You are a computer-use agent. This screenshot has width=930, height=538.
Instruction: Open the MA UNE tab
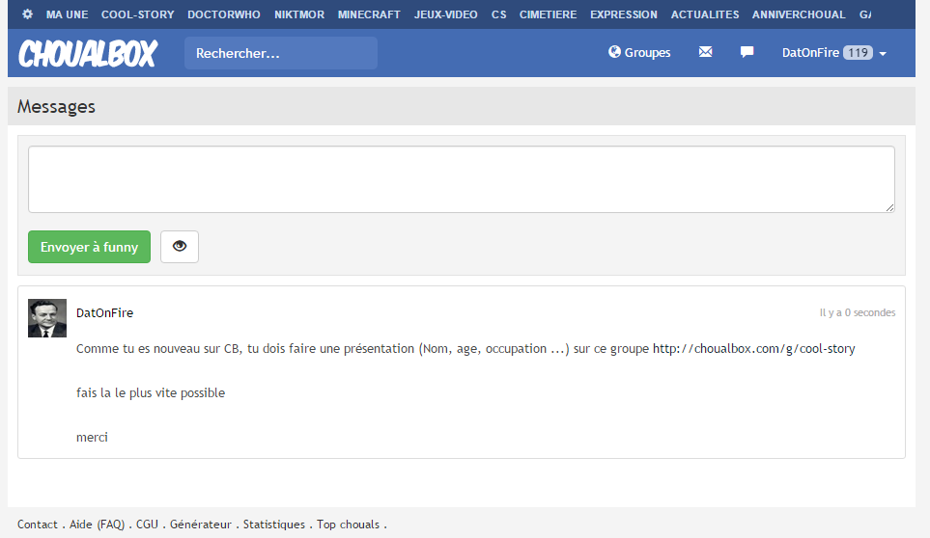(67, 14)
